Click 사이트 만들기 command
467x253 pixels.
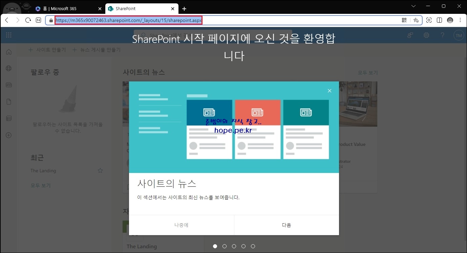pos(47,50)
